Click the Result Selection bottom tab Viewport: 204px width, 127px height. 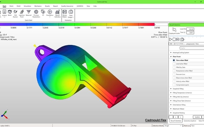[176, 121]
